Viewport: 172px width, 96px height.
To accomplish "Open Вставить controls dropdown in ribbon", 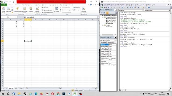I will [31, 10].
